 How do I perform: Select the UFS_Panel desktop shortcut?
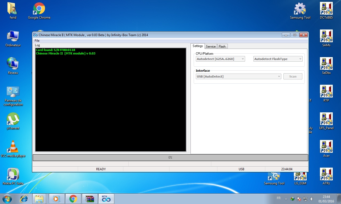[x=326, y=122]
